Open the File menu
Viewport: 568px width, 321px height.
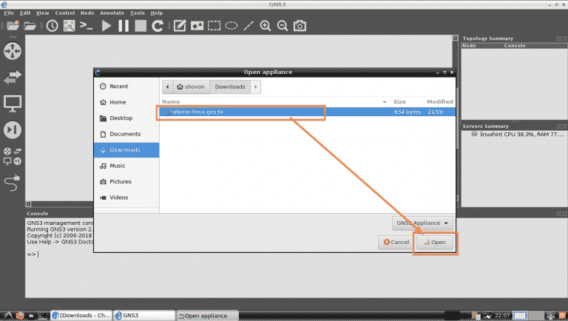coord(9,13)
